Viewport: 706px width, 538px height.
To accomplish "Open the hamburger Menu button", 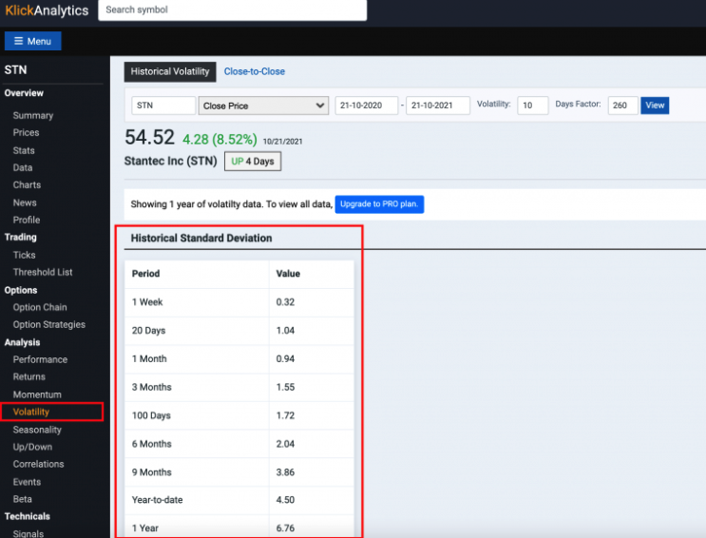I will coord(33,41).
